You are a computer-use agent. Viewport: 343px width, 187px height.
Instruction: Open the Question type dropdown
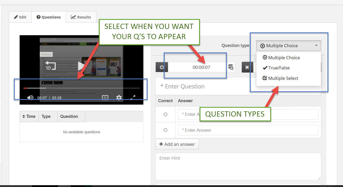pyautogui.click(x=288, y=45)
